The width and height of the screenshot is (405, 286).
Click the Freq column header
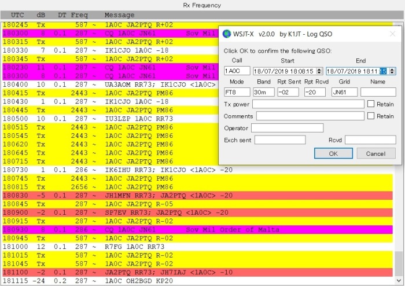pos(79,15)
